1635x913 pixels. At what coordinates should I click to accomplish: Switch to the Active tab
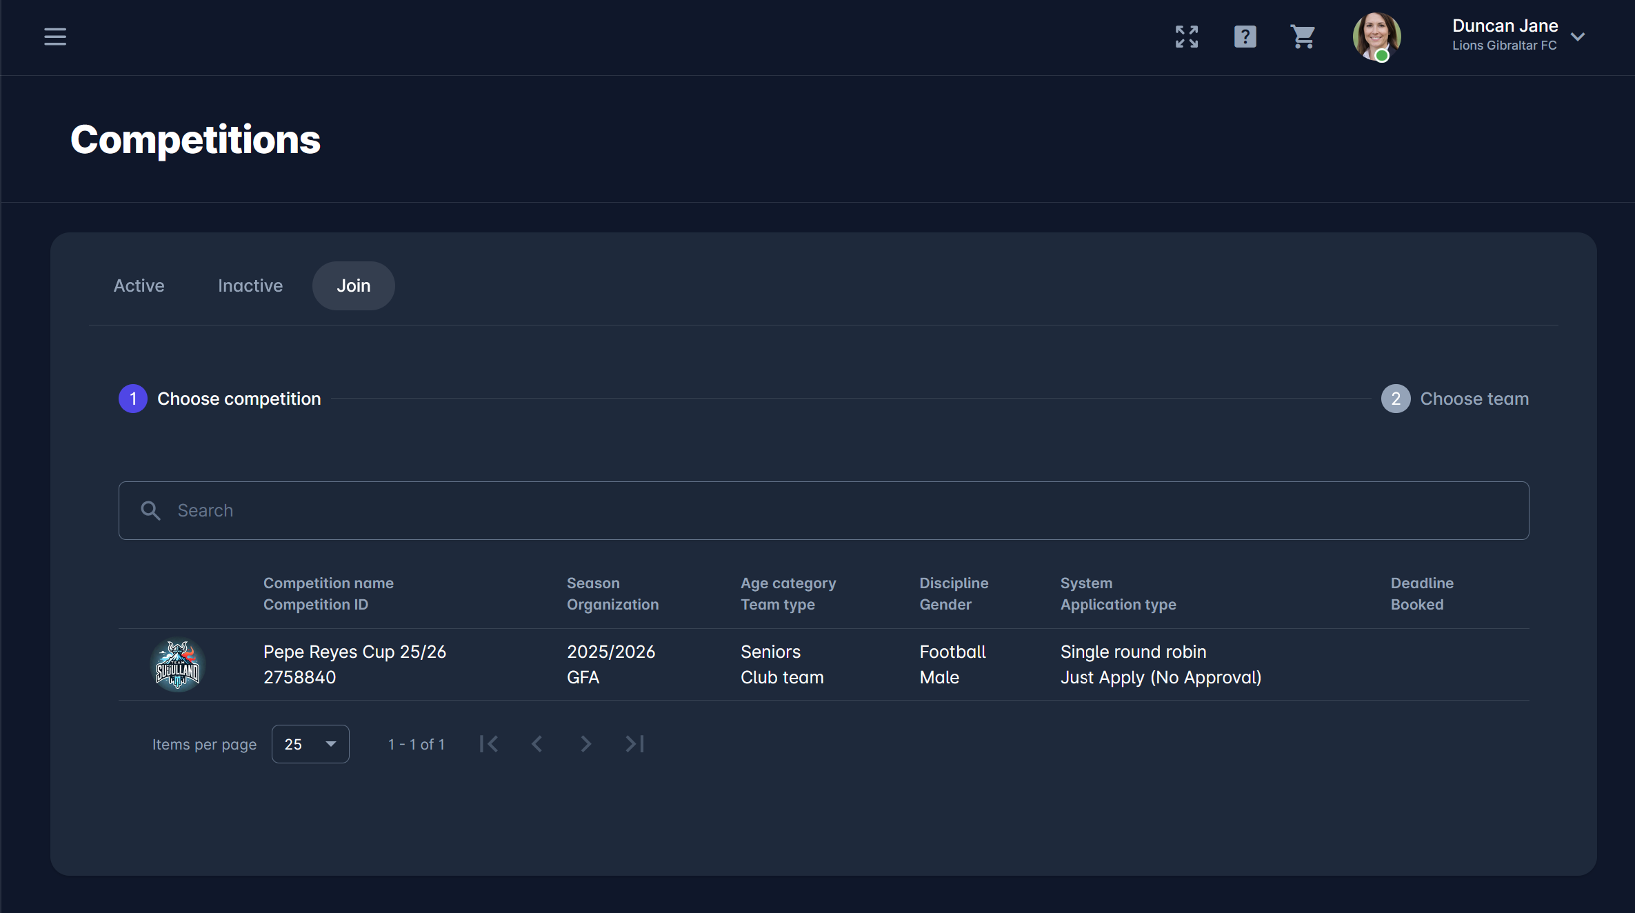(139, 285)
